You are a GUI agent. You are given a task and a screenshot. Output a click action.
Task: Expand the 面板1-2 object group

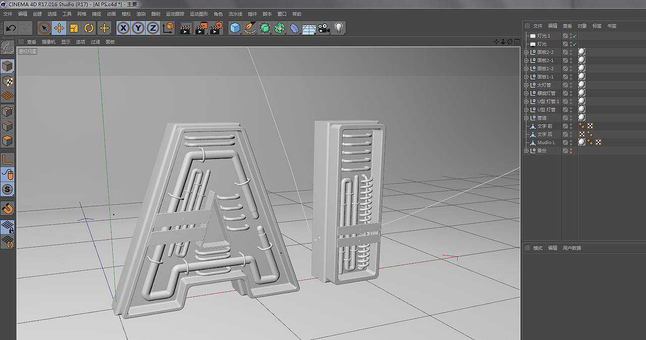coord(526,69)
